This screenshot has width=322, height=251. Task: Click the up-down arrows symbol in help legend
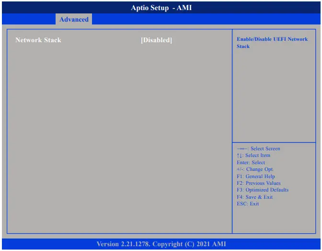click(240, 155)
